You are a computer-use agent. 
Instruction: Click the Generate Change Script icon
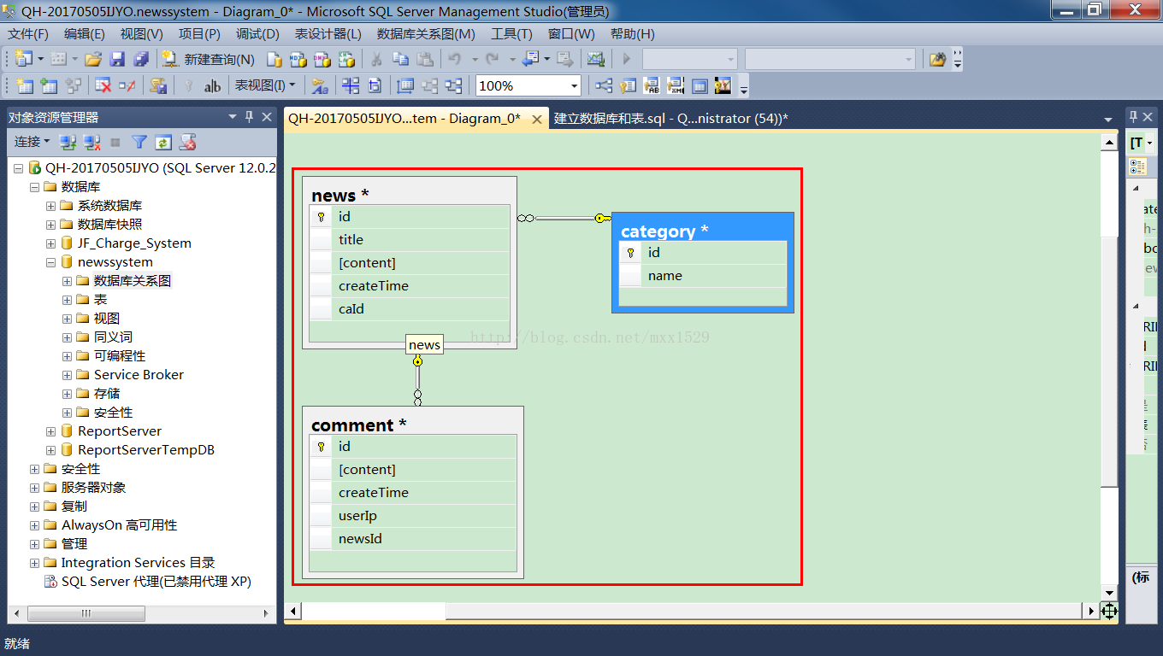(x=158, y=85)
